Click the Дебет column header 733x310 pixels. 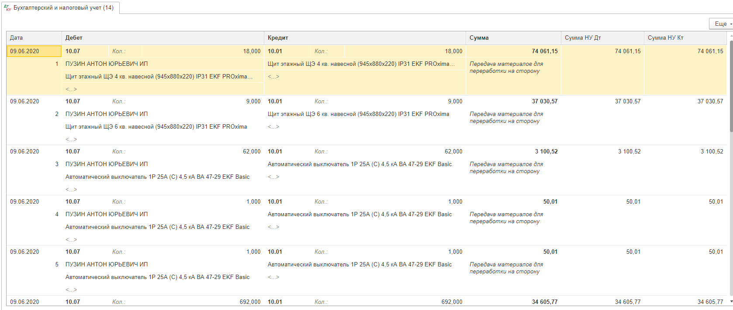pos(163,38)
